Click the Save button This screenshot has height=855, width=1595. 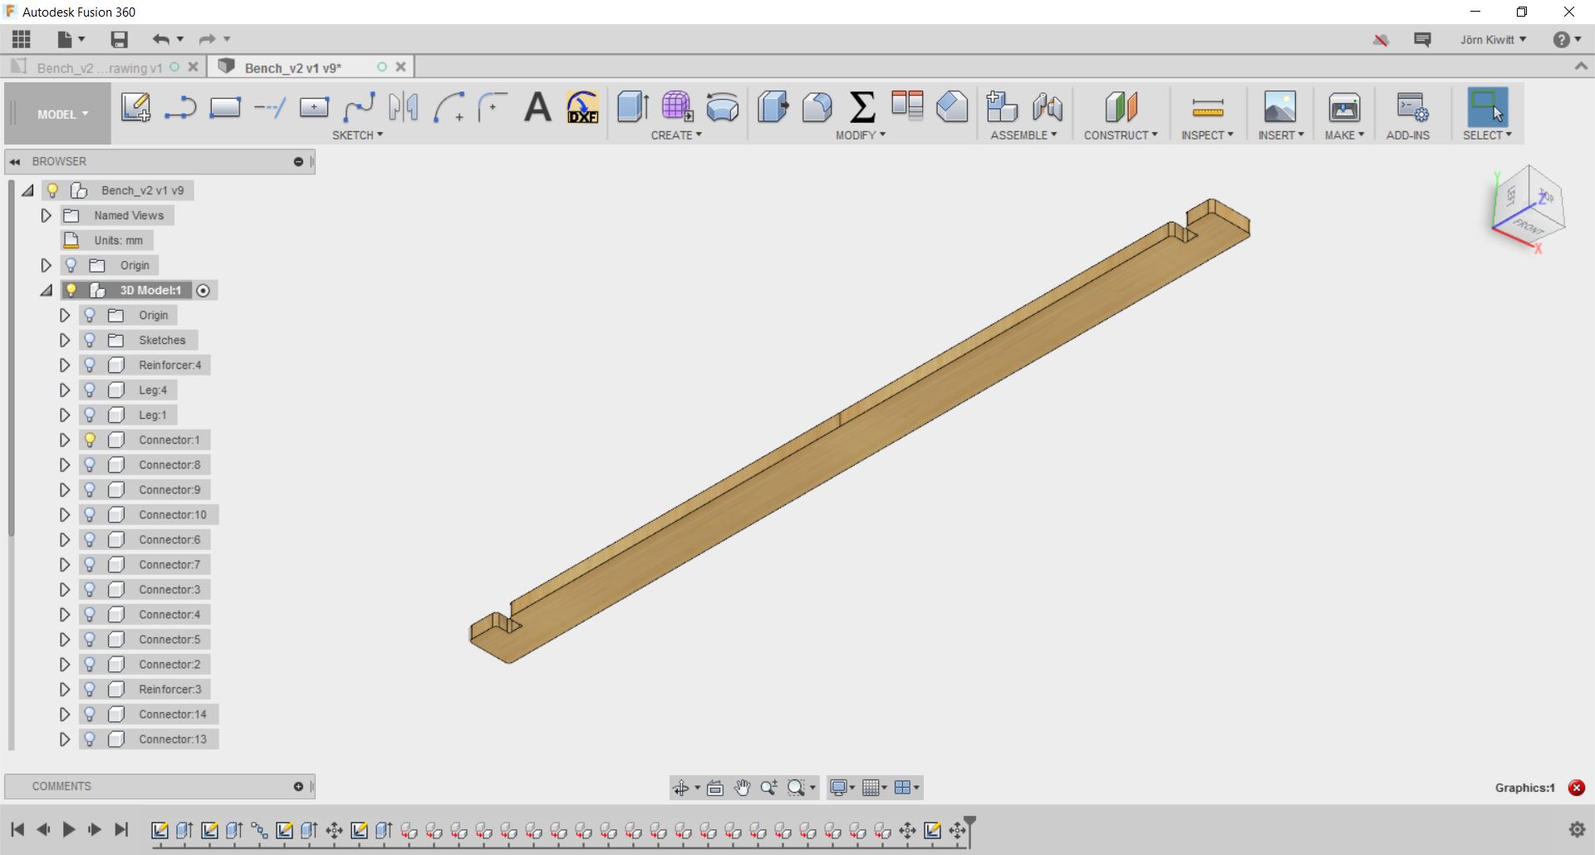119,39
